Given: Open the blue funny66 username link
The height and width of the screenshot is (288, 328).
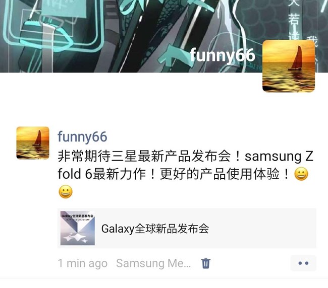Looking at the screenshot, I should point(82,137).
